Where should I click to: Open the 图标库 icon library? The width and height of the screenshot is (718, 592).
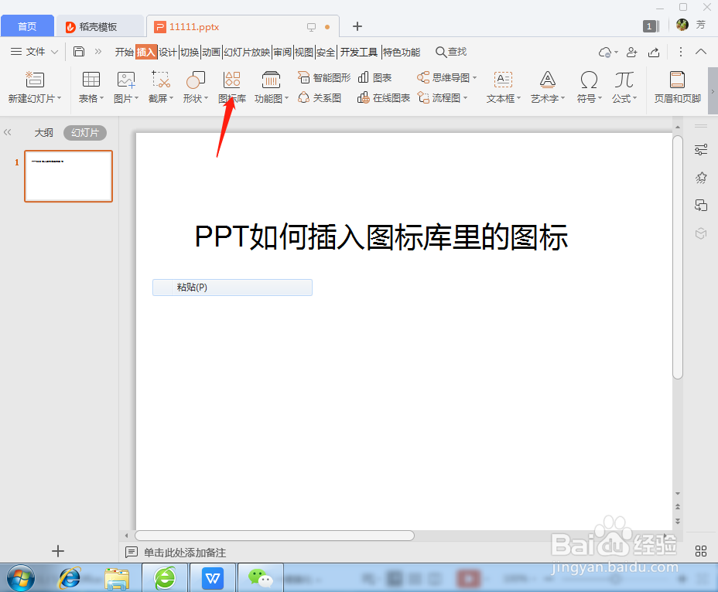[231, 87]
